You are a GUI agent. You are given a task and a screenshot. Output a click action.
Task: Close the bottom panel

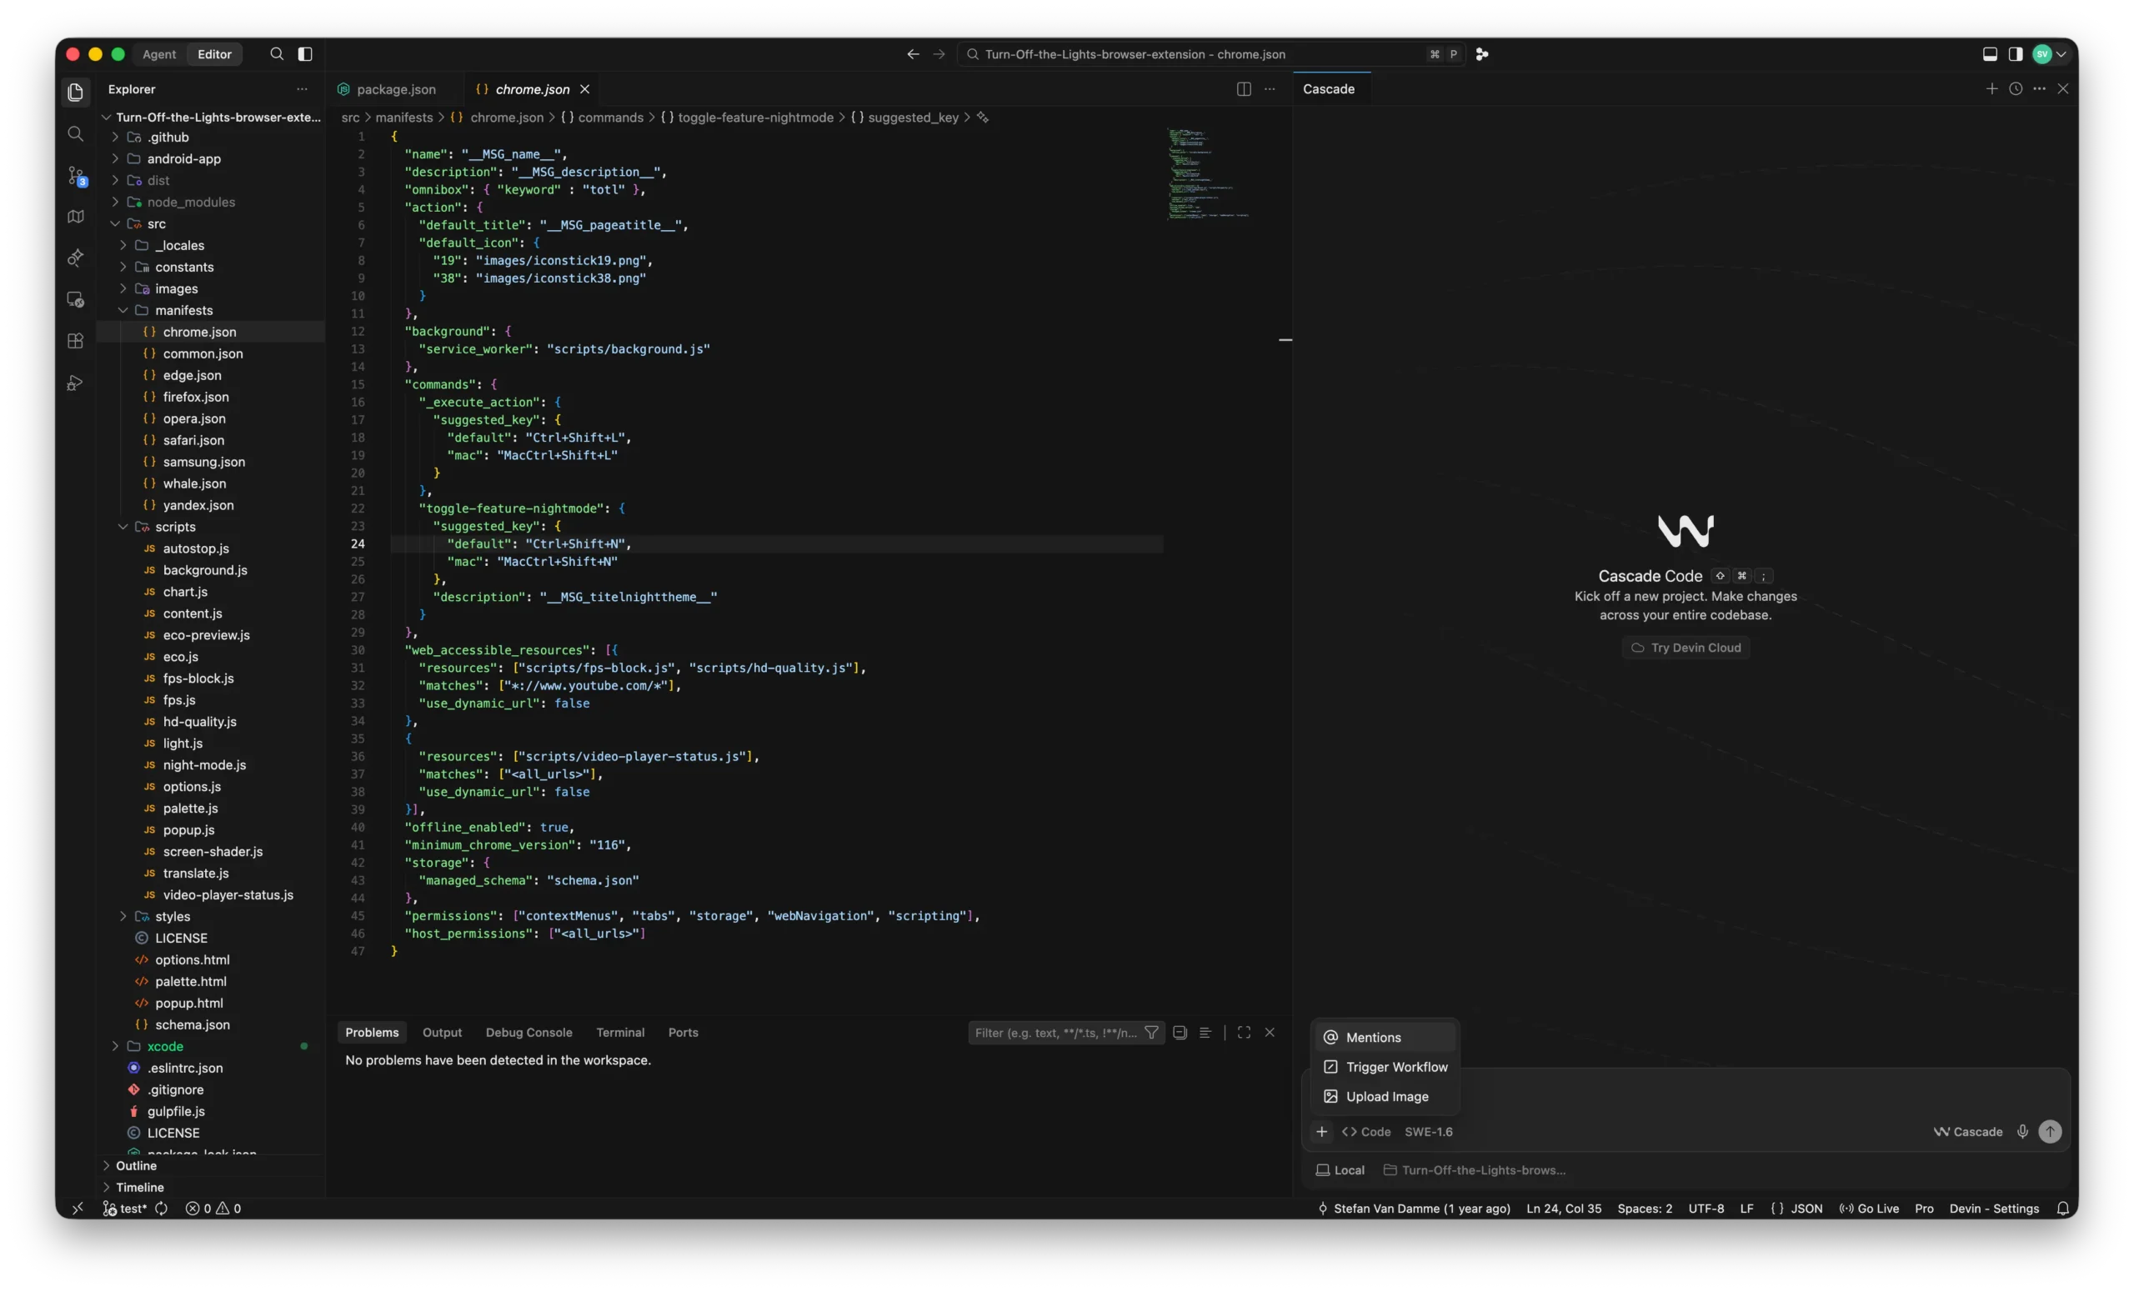click(x=1270, y=1032)
